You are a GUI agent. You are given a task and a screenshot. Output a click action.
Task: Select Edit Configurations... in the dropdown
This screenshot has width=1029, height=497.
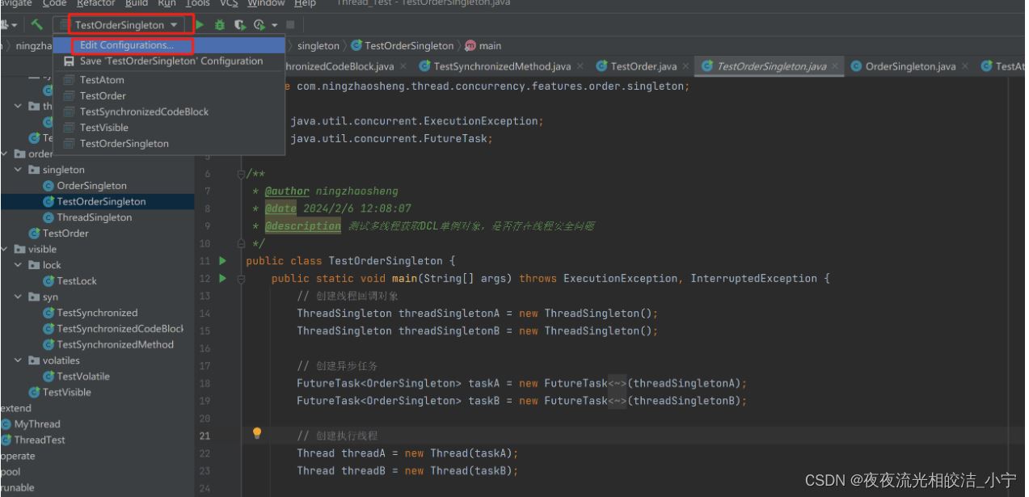pyautogui.click(x=126, y=45)
